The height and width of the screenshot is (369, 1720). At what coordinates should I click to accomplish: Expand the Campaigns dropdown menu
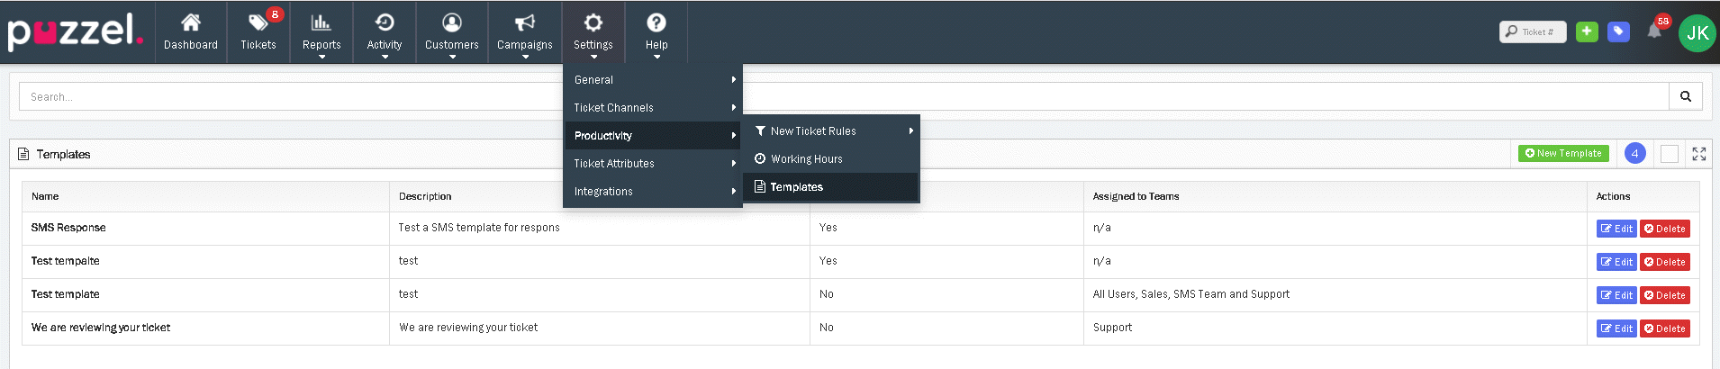tap(524, 32)
